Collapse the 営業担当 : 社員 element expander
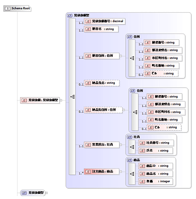Image resolution: width=196 pixels, height=199 pixels. tap(120, 145)
